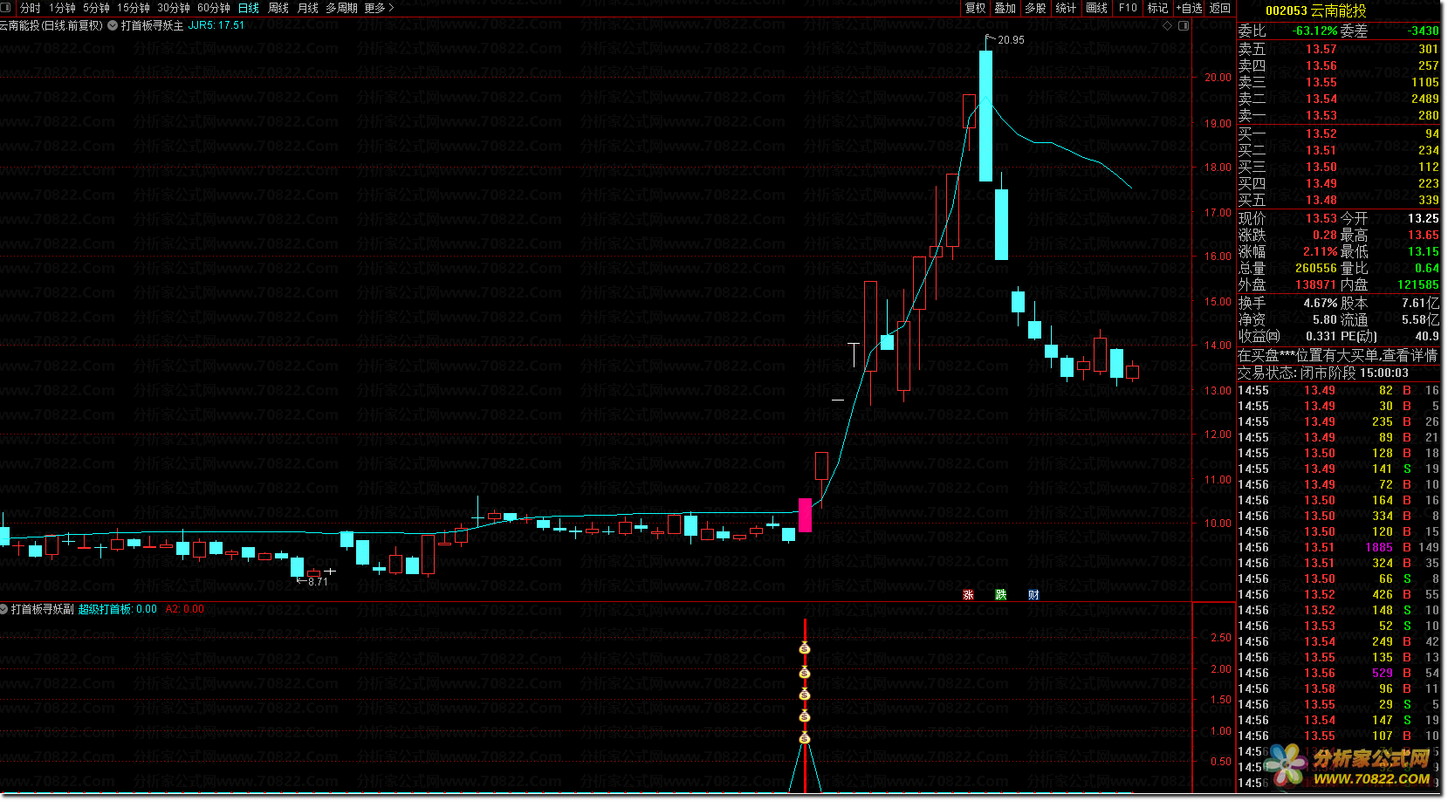The width and height of the screenshot is (1448, 801).
Task: Click the tall cyan candle at peak
Action: pos(985,116)
